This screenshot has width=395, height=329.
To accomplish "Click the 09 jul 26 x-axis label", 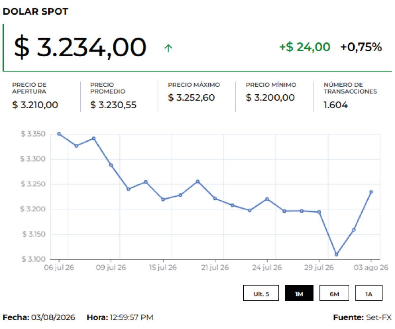I will click(x=111, y=267).
